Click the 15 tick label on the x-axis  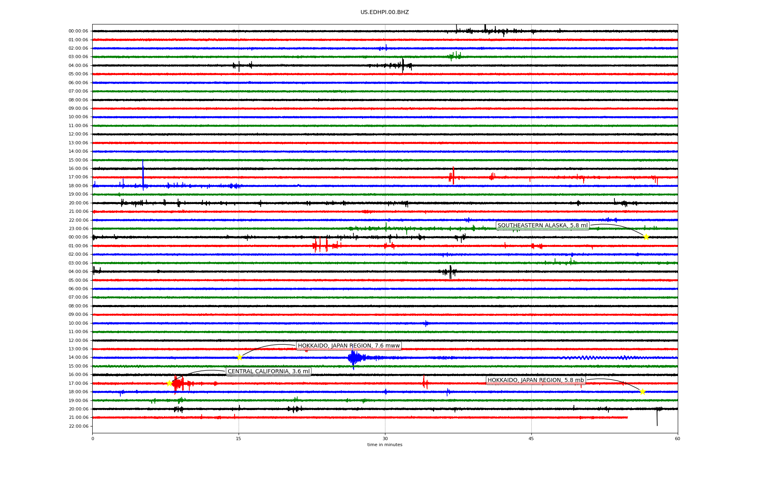click(x=239, y=439)
